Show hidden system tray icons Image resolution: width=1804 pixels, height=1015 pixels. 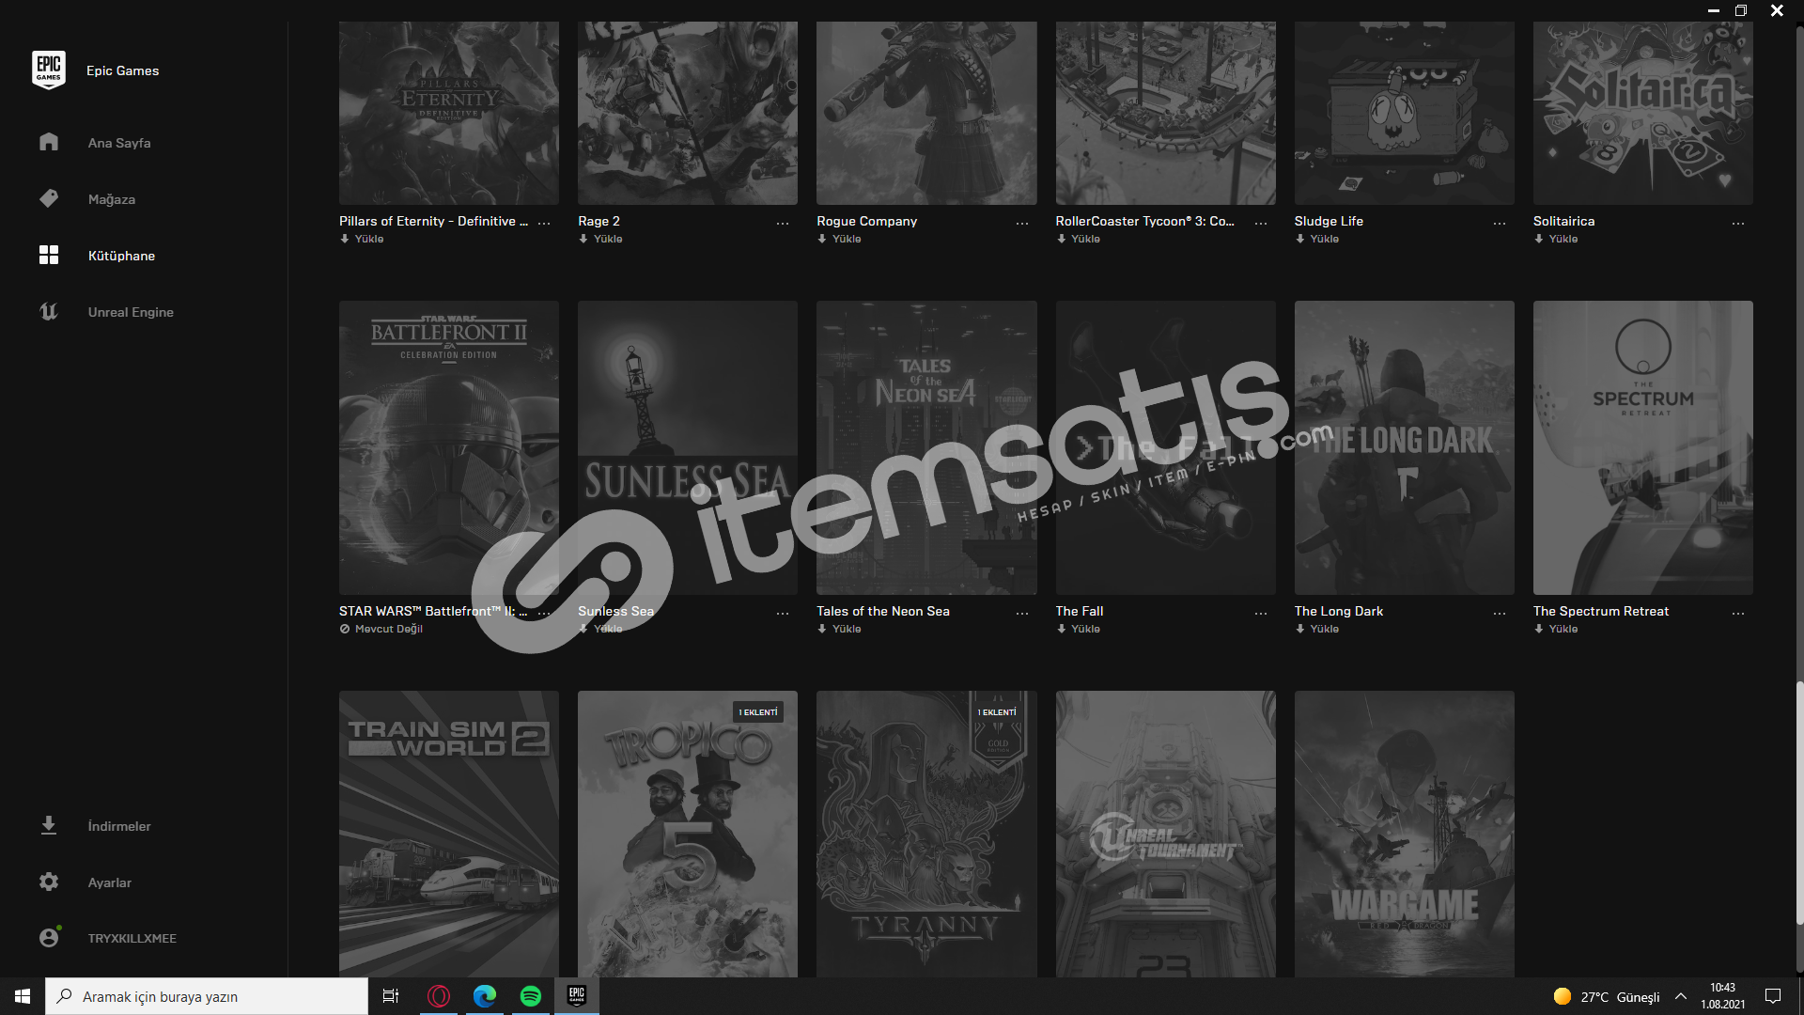click(x=1681, y=996)
